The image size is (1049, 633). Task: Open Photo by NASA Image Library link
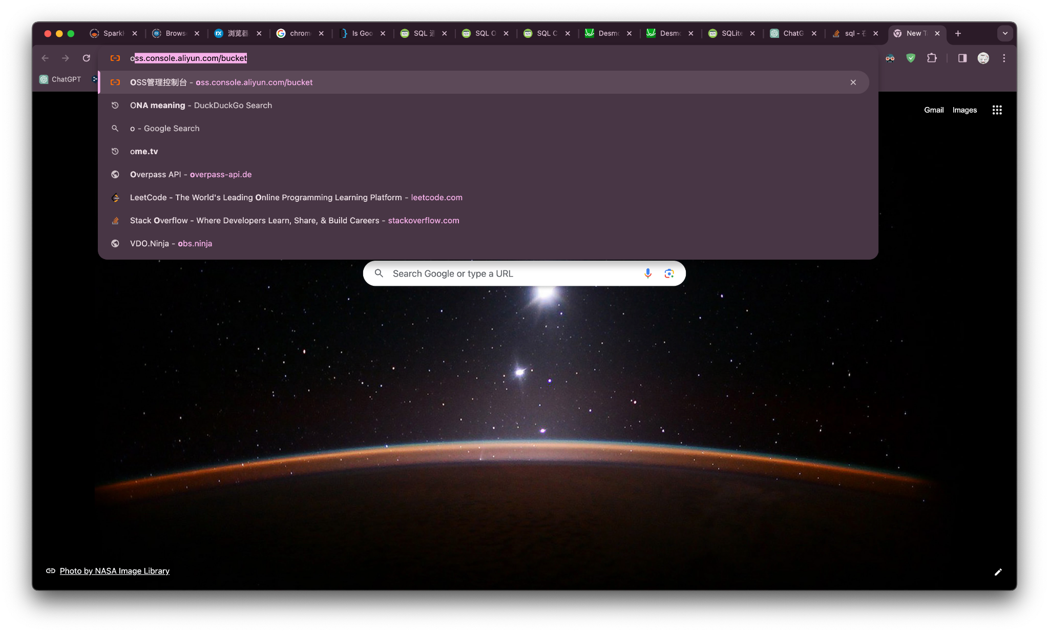(x=114, y=571)
